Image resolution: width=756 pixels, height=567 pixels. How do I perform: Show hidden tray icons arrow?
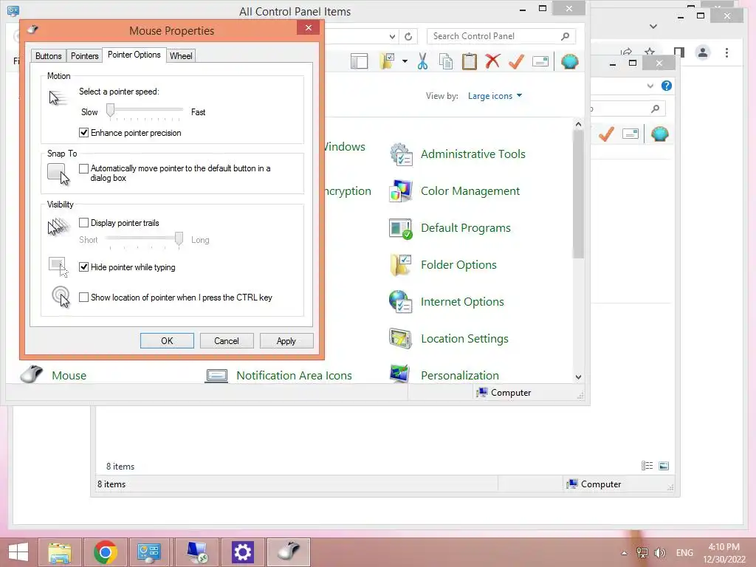coord(624,553)
